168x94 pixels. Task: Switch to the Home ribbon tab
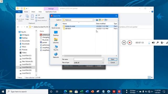coord(26,12)
